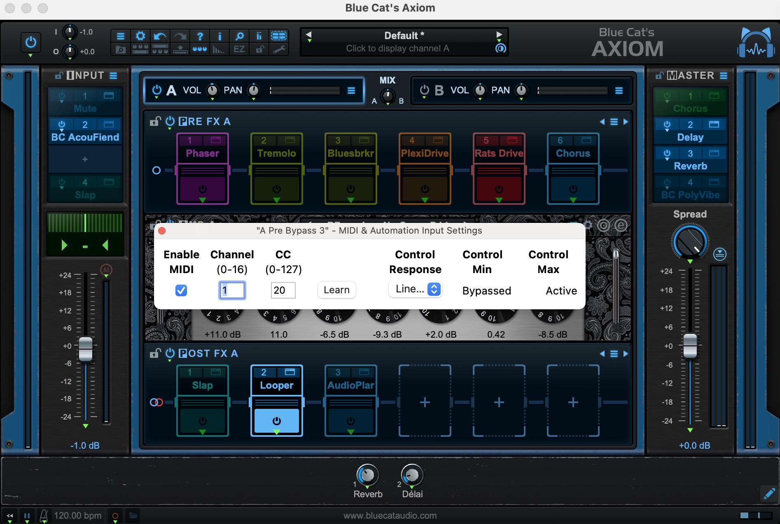Select BC AcouFiend input slot
This screenshot has width=780, height=524.
point(85,137)
